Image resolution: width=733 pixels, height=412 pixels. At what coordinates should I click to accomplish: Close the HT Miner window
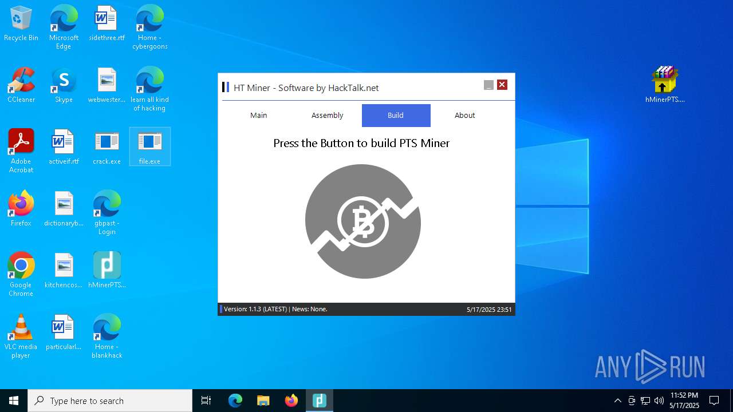point(502,85)
